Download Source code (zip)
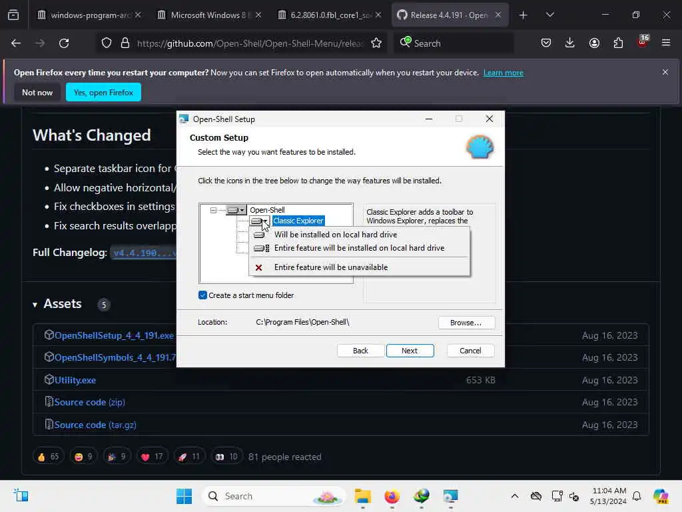The image size is (682, 512). [x=90, y=402]
